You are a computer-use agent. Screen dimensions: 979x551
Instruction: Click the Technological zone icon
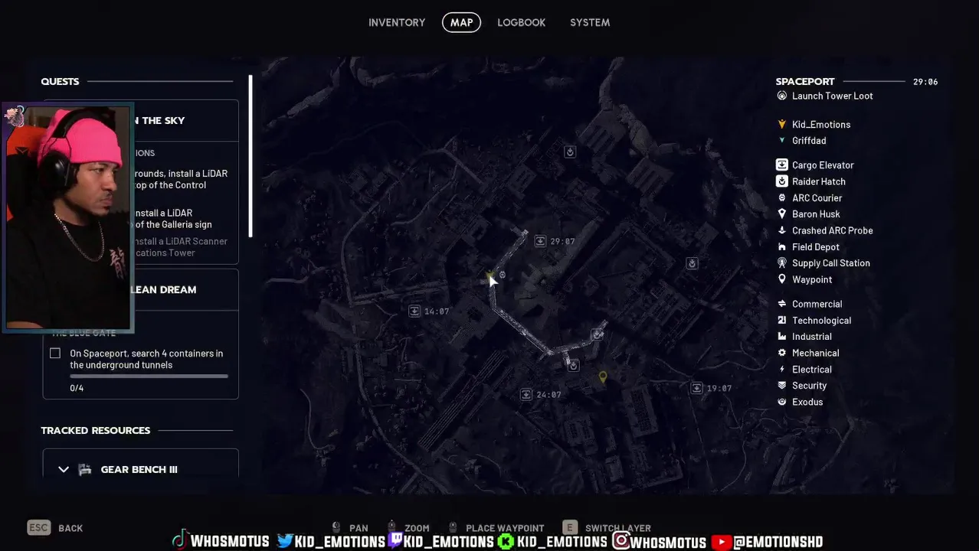[x=781, y=320]
